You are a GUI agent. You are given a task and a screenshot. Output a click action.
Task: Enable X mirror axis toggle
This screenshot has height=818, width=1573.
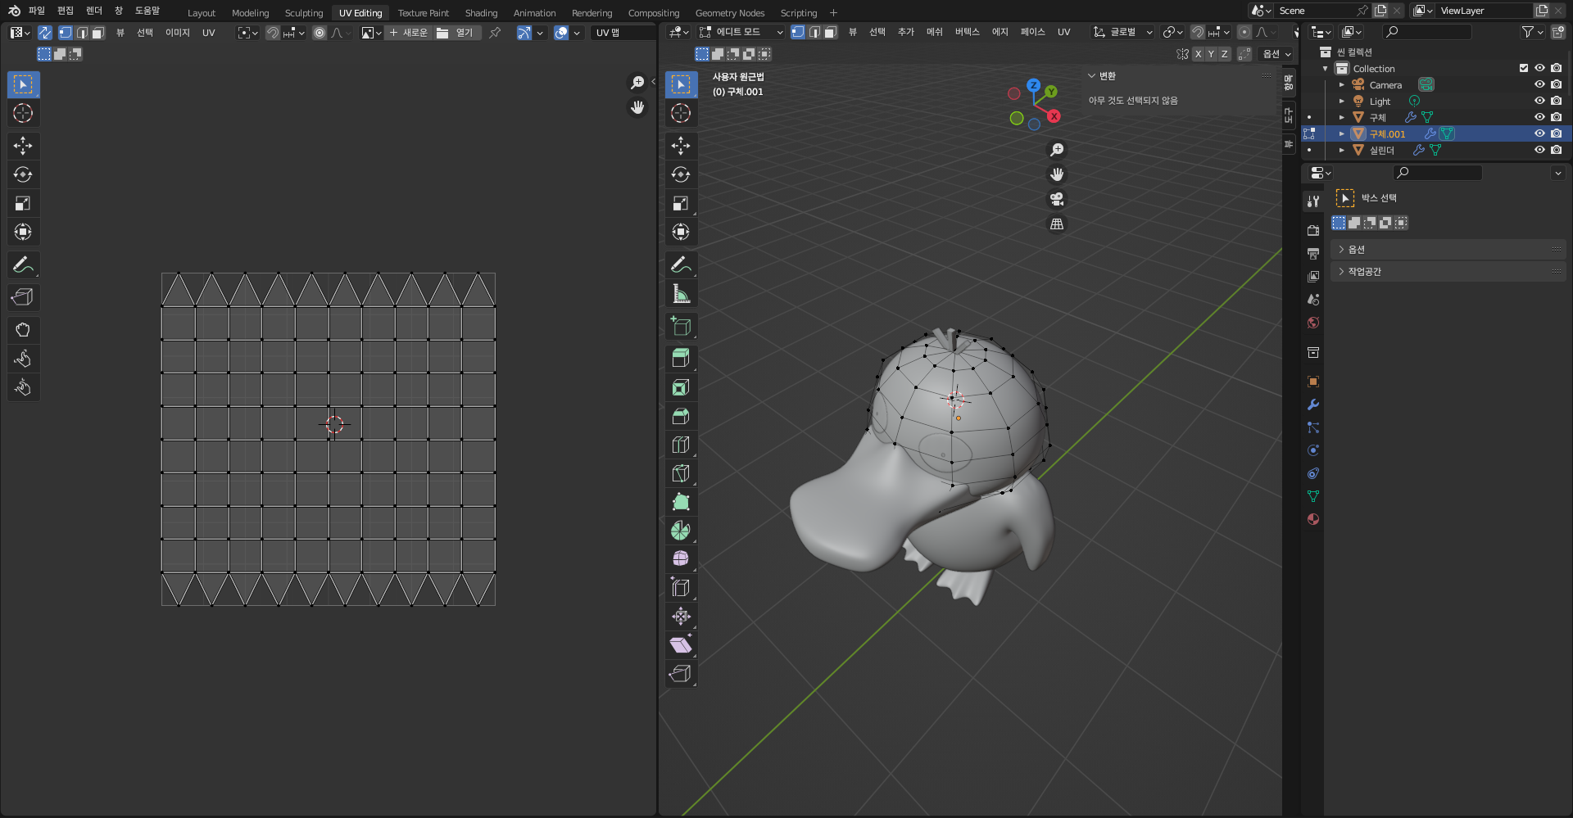click(1198, 54)
